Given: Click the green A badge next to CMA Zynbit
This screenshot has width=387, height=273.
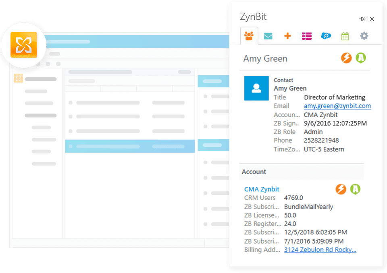Looking at the screenshot, I should coord(355,189).
